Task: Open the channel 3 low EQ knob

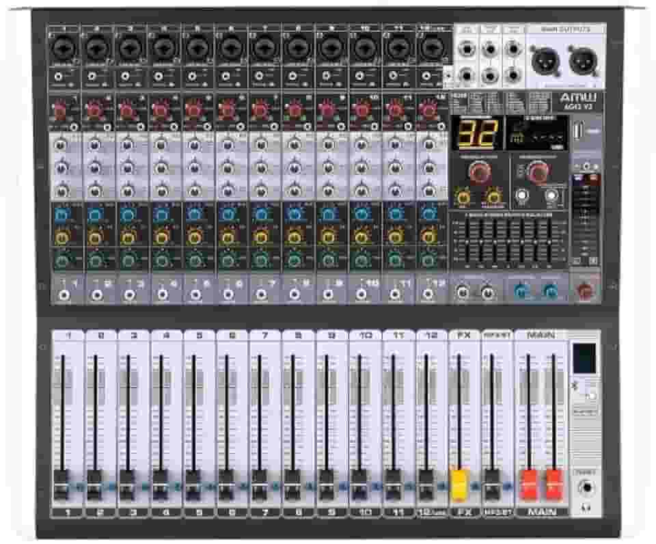Action: click(x=126, y=190)
